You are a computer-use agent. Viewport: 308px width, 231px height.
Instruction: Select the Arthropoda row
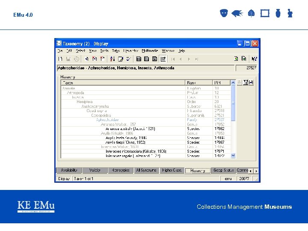(x=146, y=93)
